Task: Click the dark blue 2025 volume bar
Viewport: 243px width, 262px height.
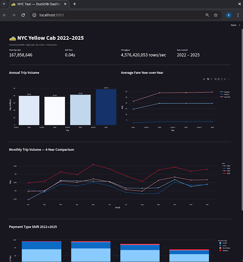Action: tap(106, 107)
